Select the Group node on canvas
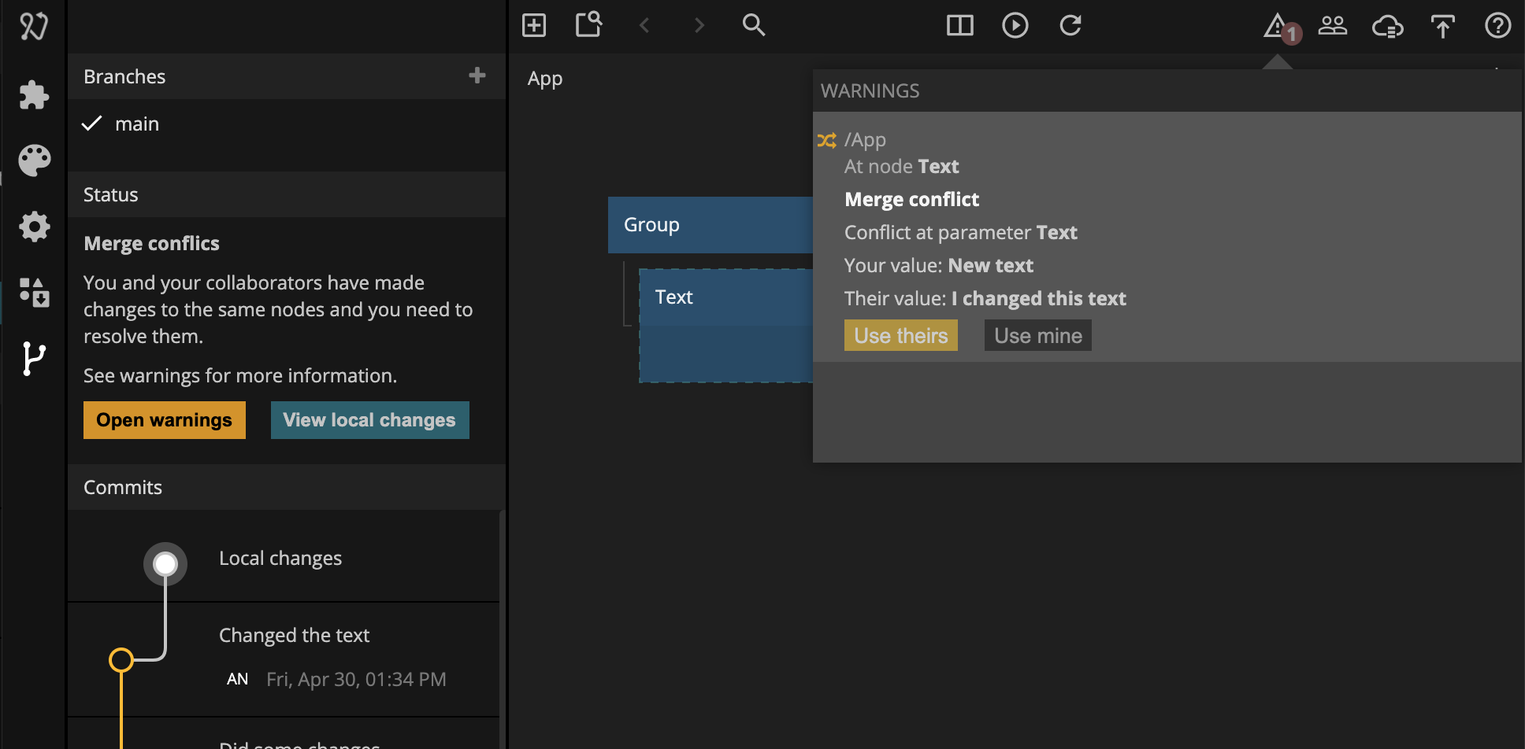This screenshot has height=749, width=1525. (x=711, y=225)
